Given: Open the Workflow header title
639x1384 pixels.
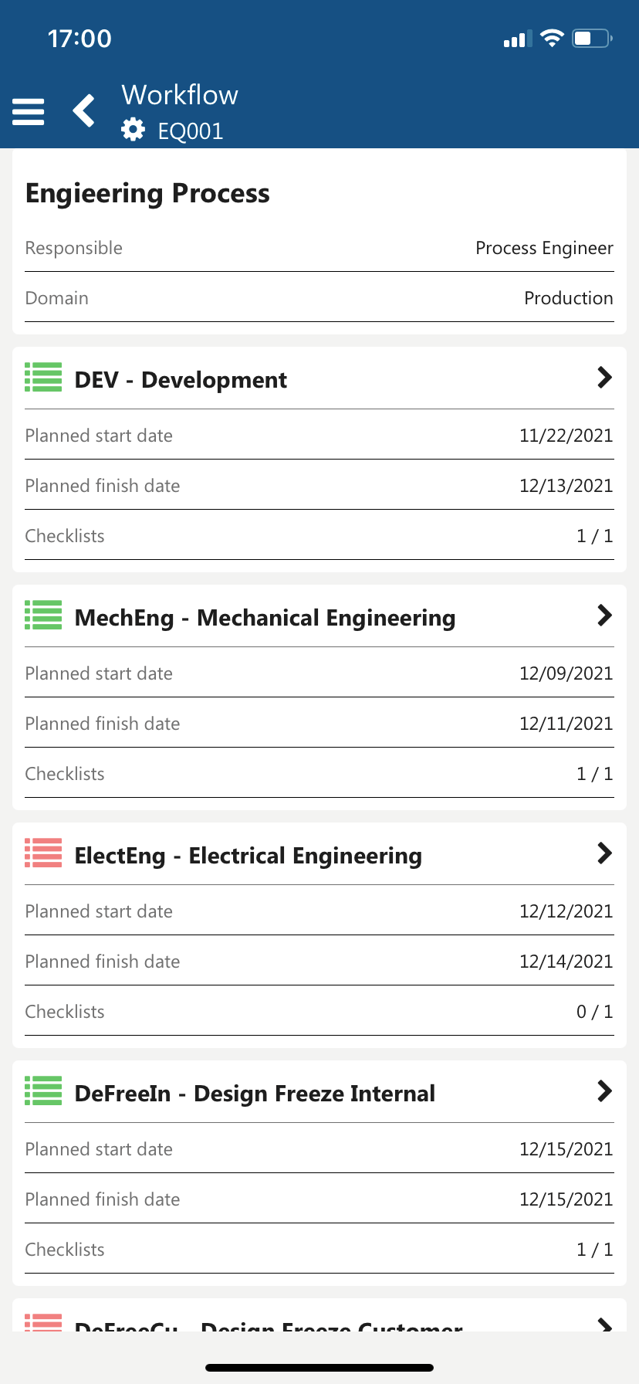Looking at the screenshot, I should pyautogui.click(x=180, y=95).
